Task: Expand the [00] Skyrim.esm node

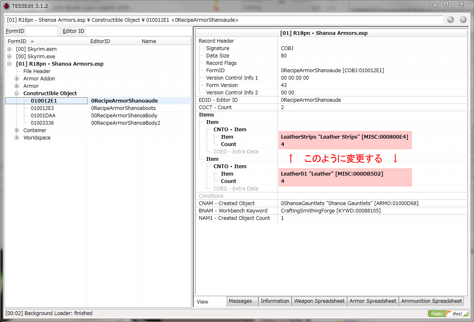Action: 9,49
